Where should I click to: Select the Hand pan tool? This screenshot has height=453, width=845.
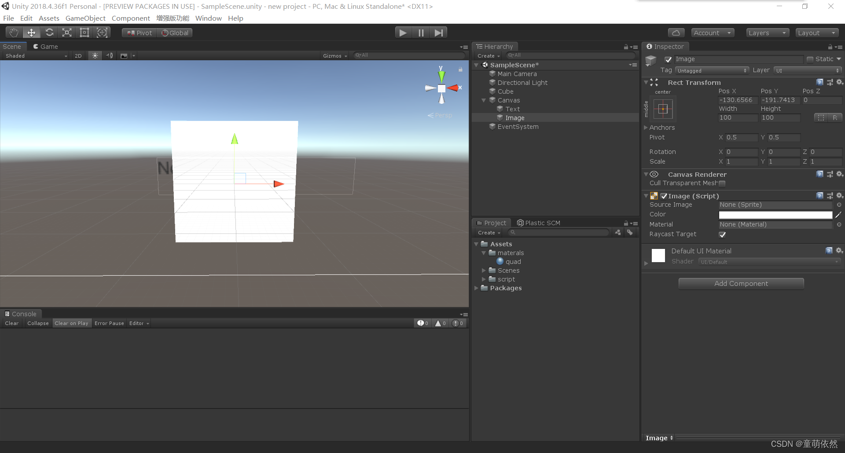point(13,32)
